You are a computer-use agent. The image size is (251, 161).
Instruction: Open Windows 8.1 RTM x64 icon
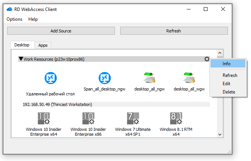click(176, 118)
